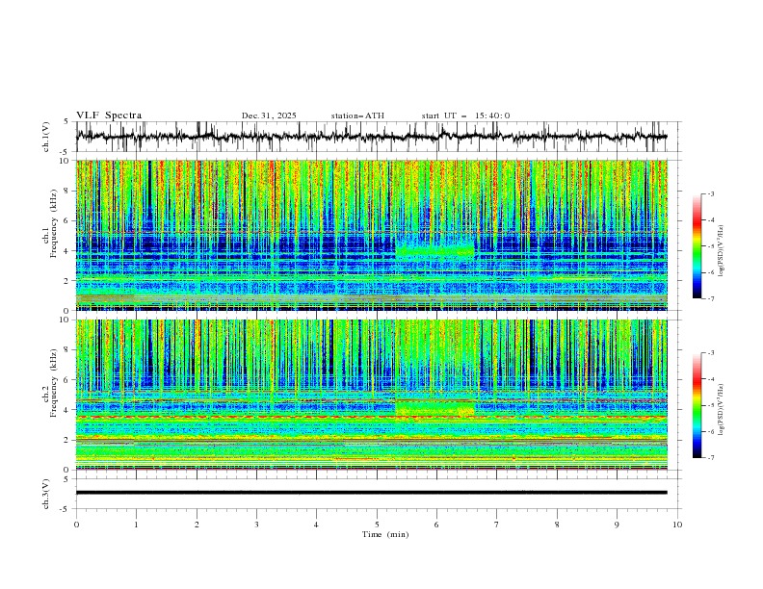This screenshot has height=589, width=763.
Task: Click the "ch.1(V)" waveform axis label
Action: click(46, 137)
